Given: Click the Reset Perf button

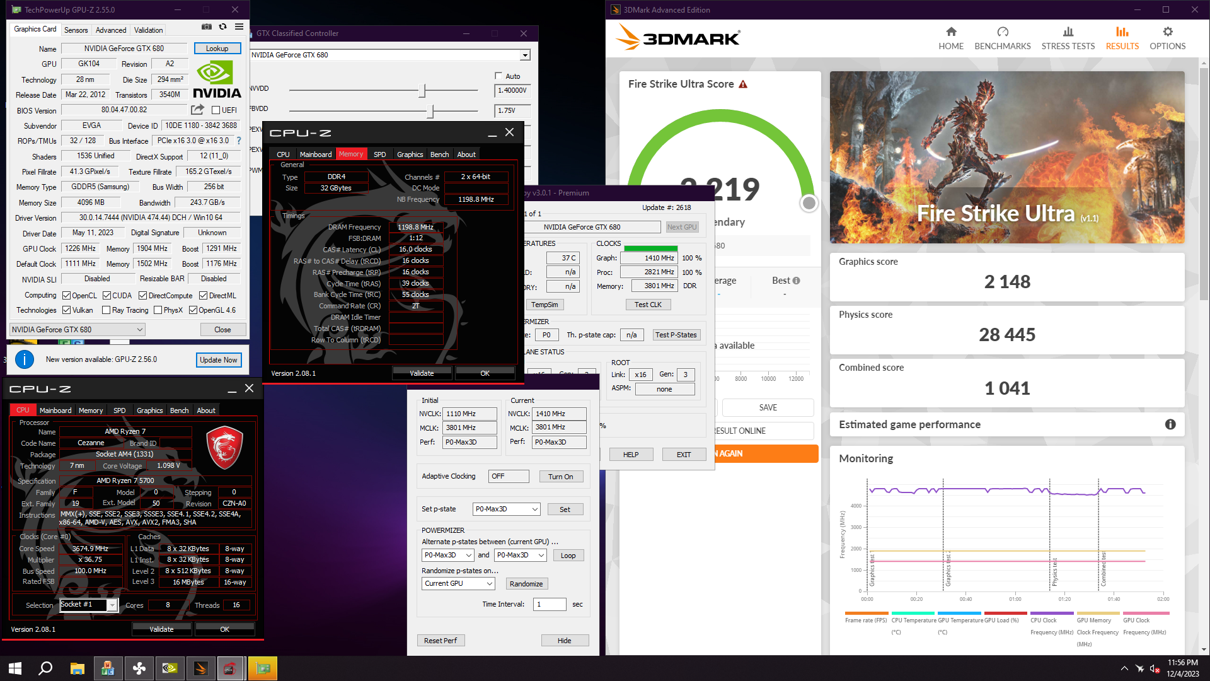Looking at the screenshot, I should (440, 641).
